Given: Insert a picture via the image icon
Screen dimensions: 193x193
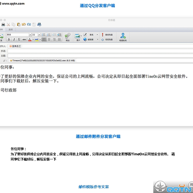Looking at the screenshot, I should (78, 37).
